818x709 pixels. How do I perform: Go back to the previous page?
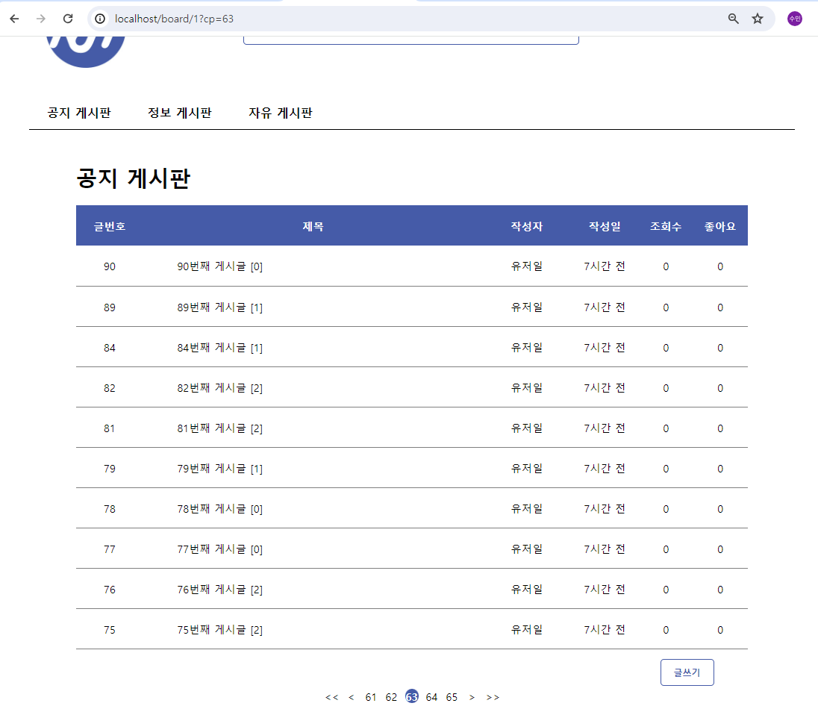pyautogui.click(x=15, y=19)
